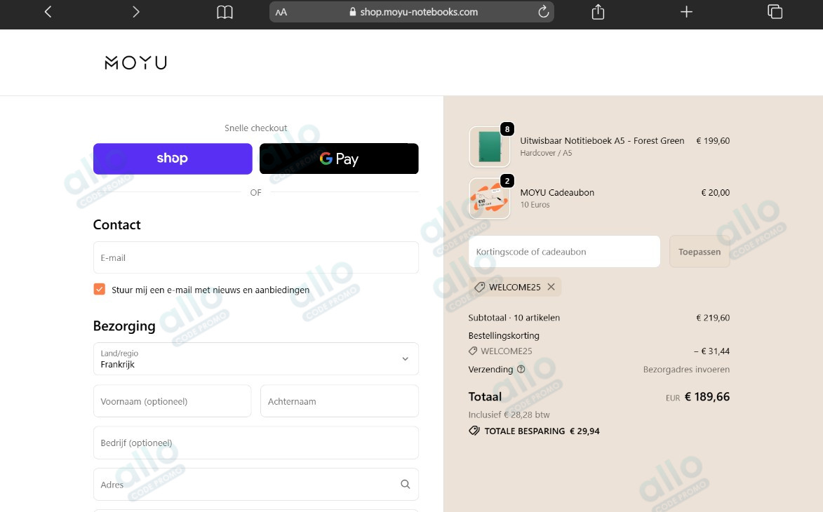Click the MOYU logo
The width and height of the screenshot is (823, 512).
point(135,62)
